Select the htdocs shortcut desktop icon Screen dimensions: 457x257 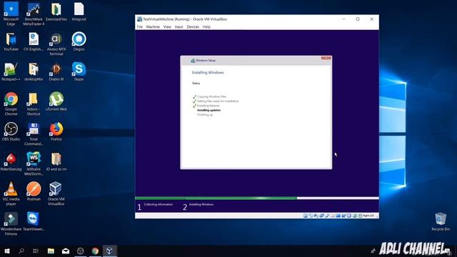point(34,104)
